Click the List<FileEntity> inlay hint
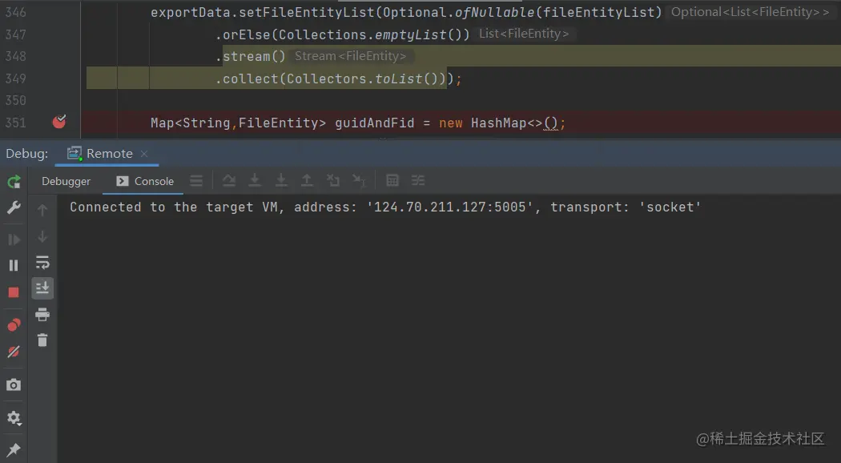Viewport: 841px width, 463px height. coord(524,34)
